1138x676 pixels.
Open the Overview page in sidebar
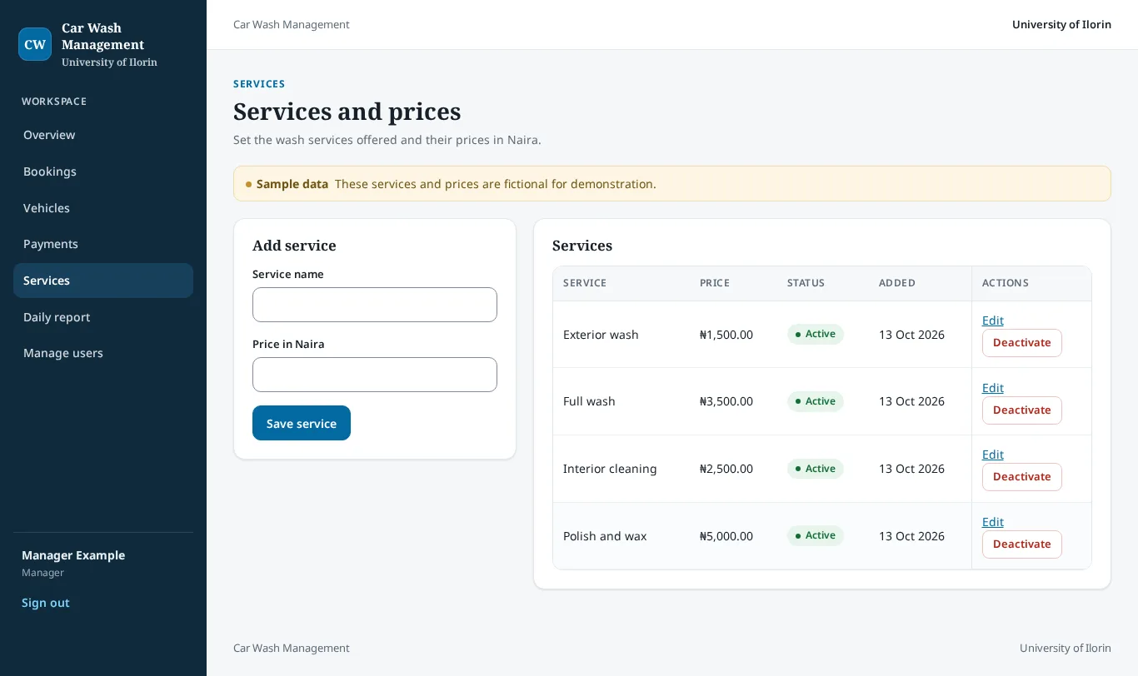(x=103, y=135)
